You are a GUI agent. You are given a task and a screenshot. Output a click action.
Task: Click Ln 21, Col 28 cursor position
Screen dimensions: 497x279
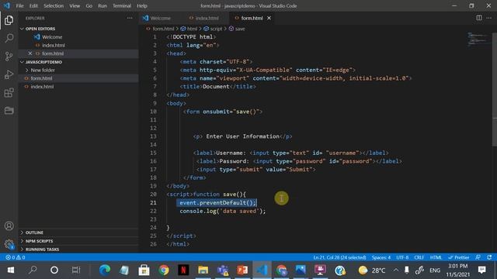coord(339,257)
